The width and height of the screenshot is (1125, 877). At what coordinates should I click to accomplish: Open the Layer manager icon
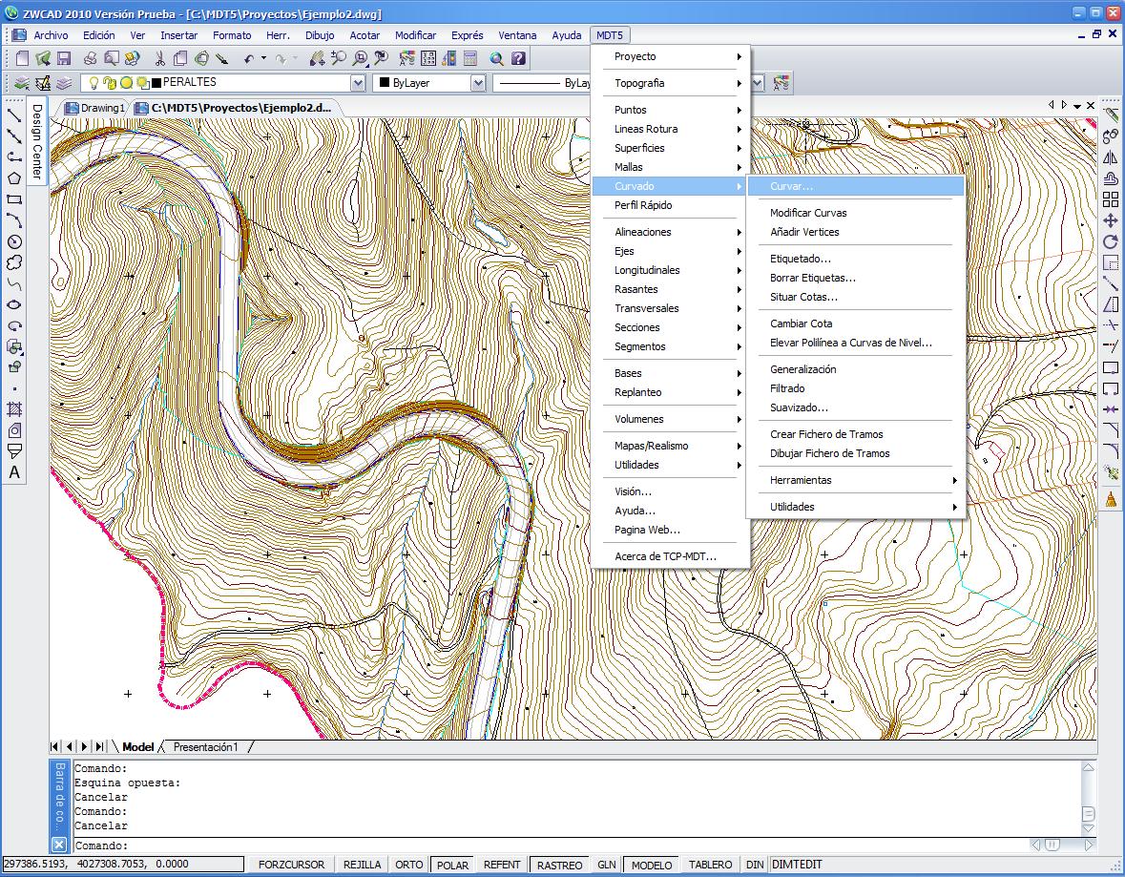[22, 83]
